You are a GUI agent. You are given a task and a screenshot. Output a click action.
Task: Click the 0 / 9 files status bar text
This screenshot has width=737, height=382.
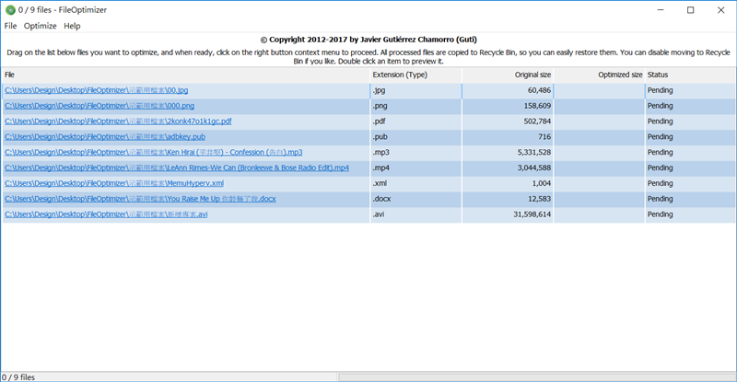[18, 377]
